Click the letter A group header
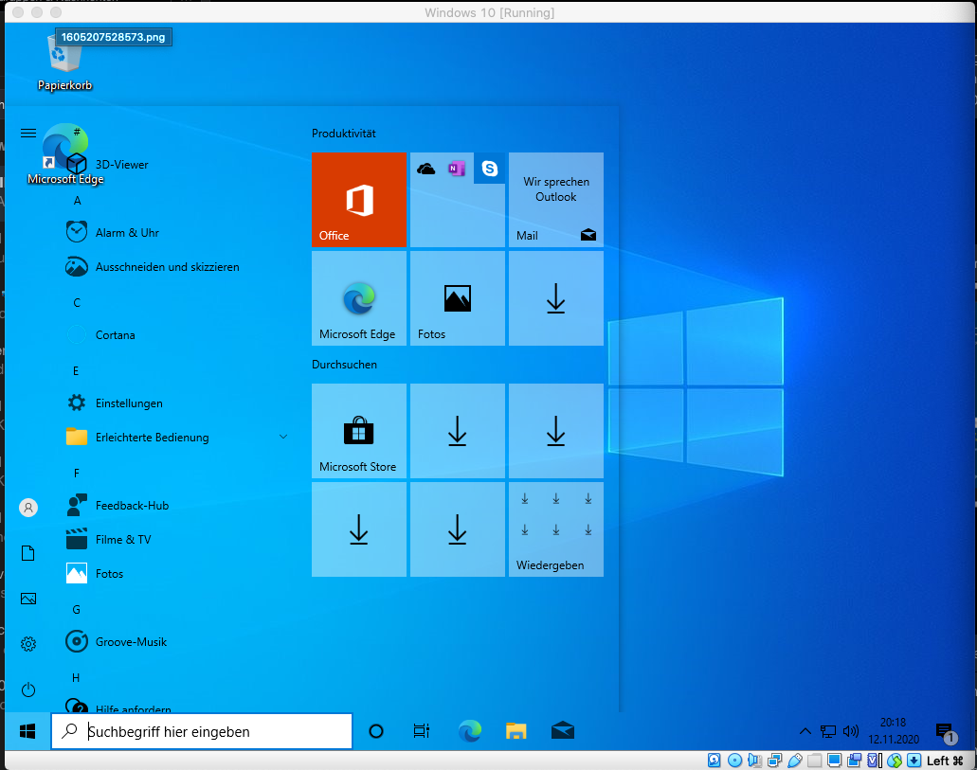Screen dimensions: 977x770 [78, 201]
